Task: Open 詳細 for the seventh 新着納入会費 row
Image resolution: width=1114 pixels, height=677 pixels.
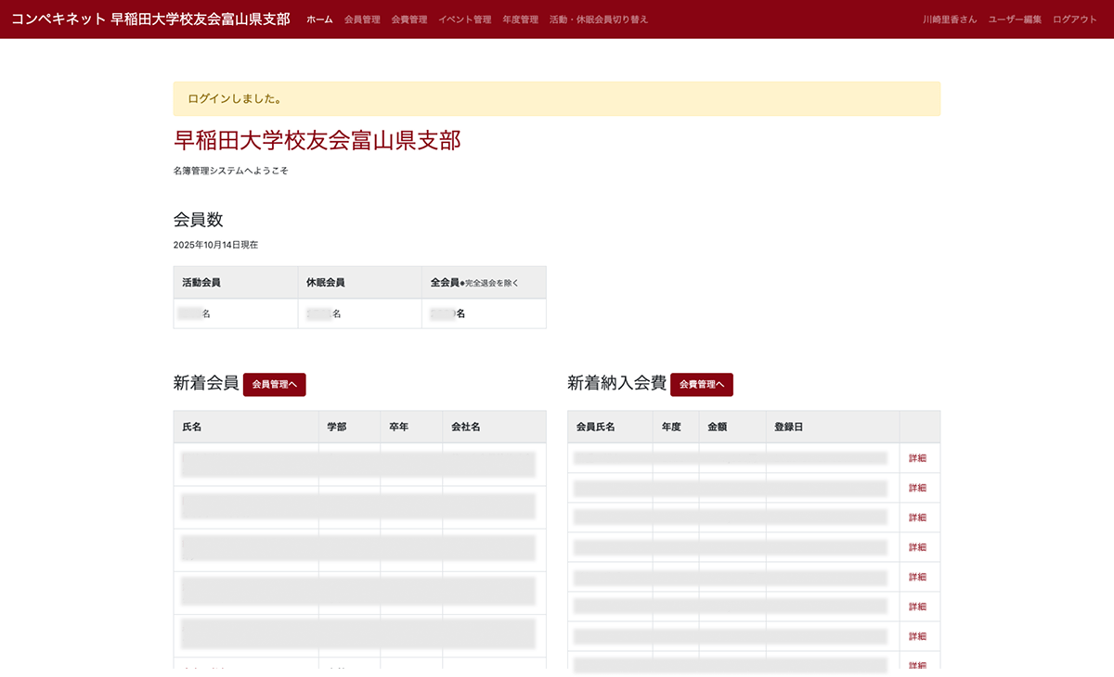Action: pos(917,636)
